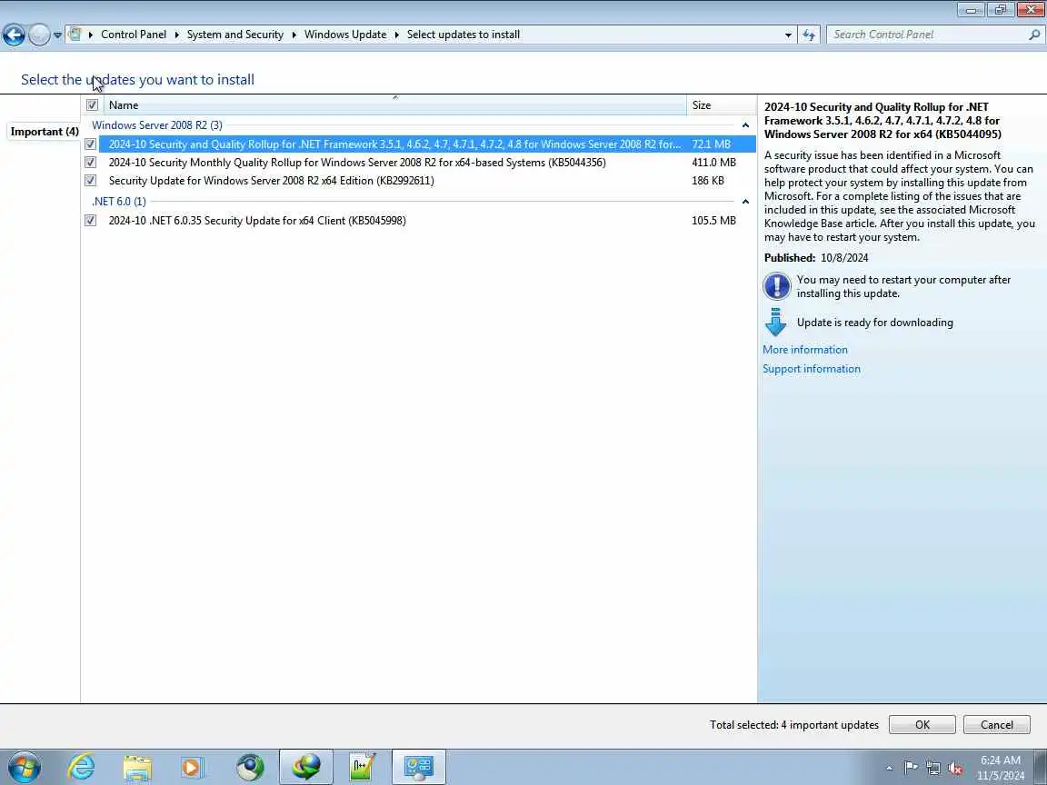Click the 105.5 MB size value
This screenshot has height=785, width=1047.
pos(713,220)
